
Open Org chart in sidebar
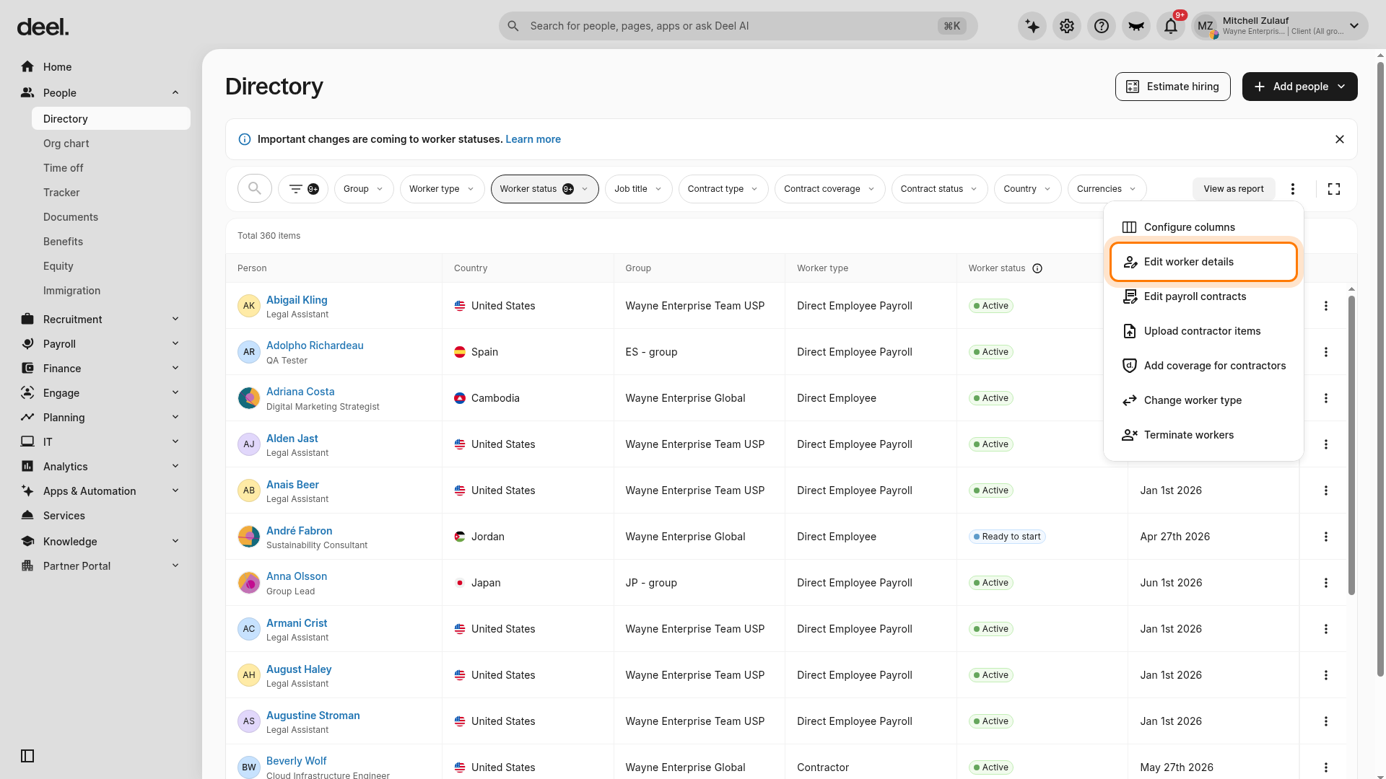point(110,144)
